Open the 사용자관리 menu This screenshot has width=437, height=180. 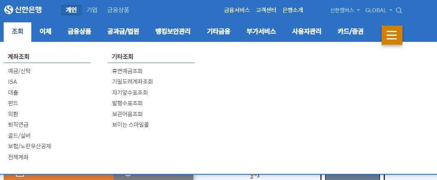(306, 32)
